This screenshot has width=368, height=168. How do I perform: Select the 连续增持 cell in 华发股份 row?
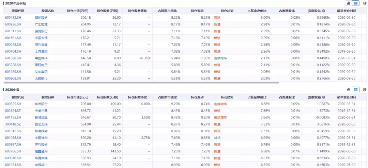(220, 104)
